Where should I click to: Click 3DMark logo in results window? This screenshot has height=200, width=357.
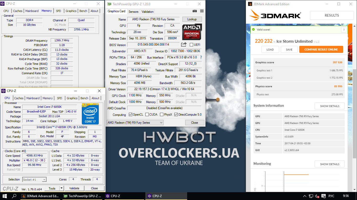point(275,15)
